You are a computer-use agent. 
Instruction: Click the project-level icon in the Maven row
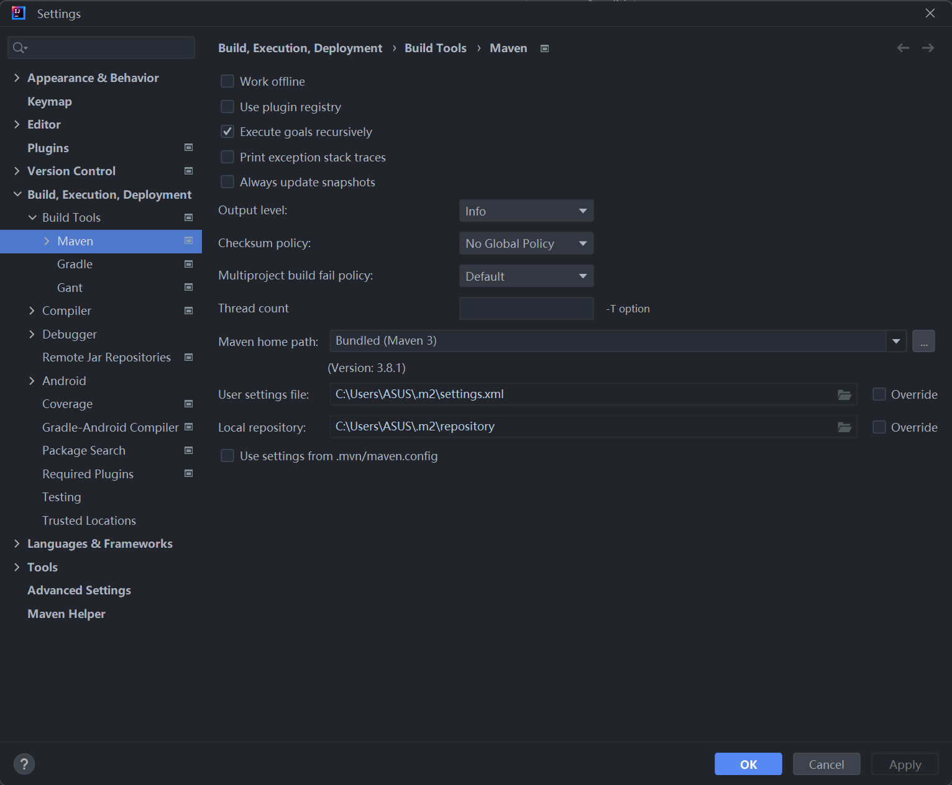[x=189, y=241]
